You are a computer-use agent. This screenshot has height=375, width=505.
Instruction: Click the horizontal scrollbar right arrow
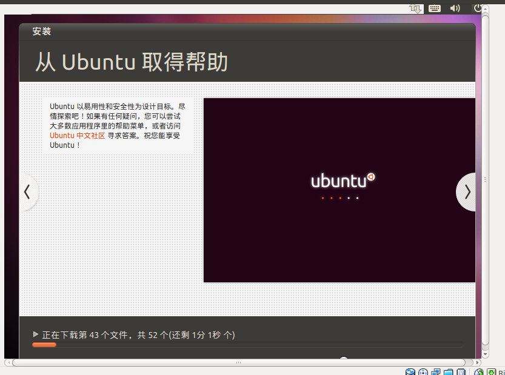point(477,362)
